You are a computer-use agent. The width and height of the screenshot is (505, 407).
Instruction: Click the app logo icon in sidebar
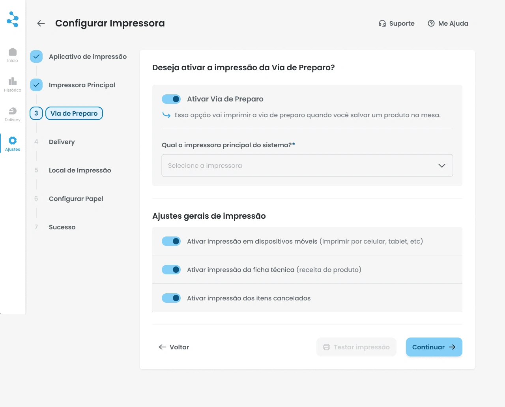point(13,19)
